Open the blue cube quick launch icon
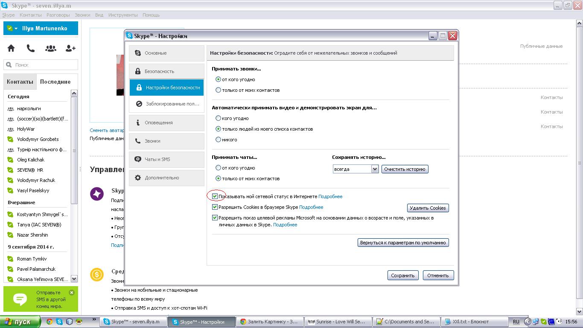 pyautogui.click(x=69, y=322)
